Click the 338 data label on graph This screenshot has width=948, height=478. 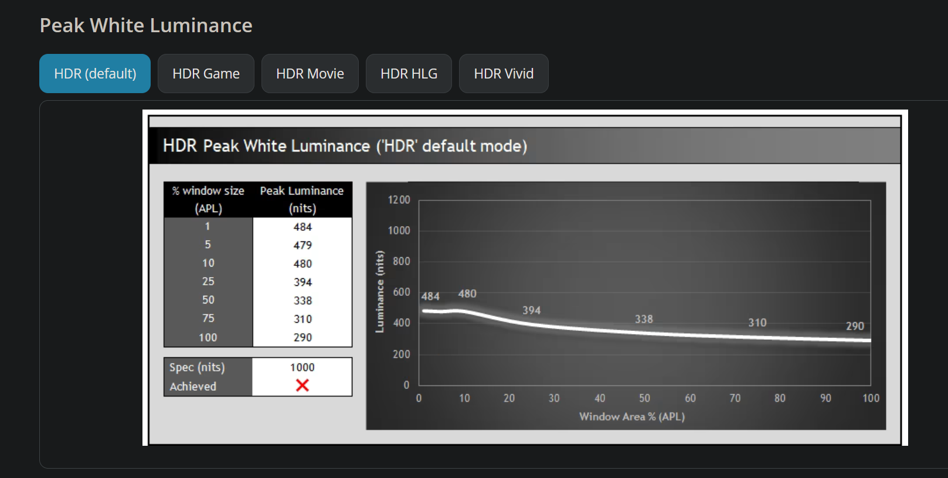[643, 319]
